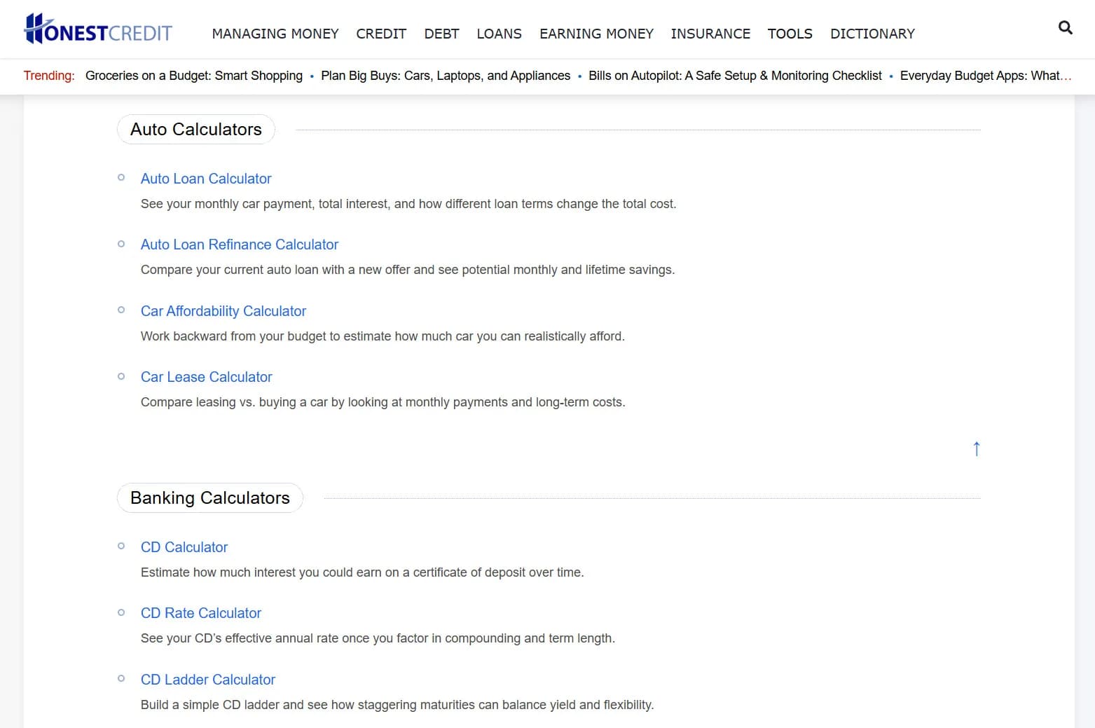Click 'Compare your current auto loan' description
Image resolution: width=1095 pixels, height=728 pixels.
point(408,270)
